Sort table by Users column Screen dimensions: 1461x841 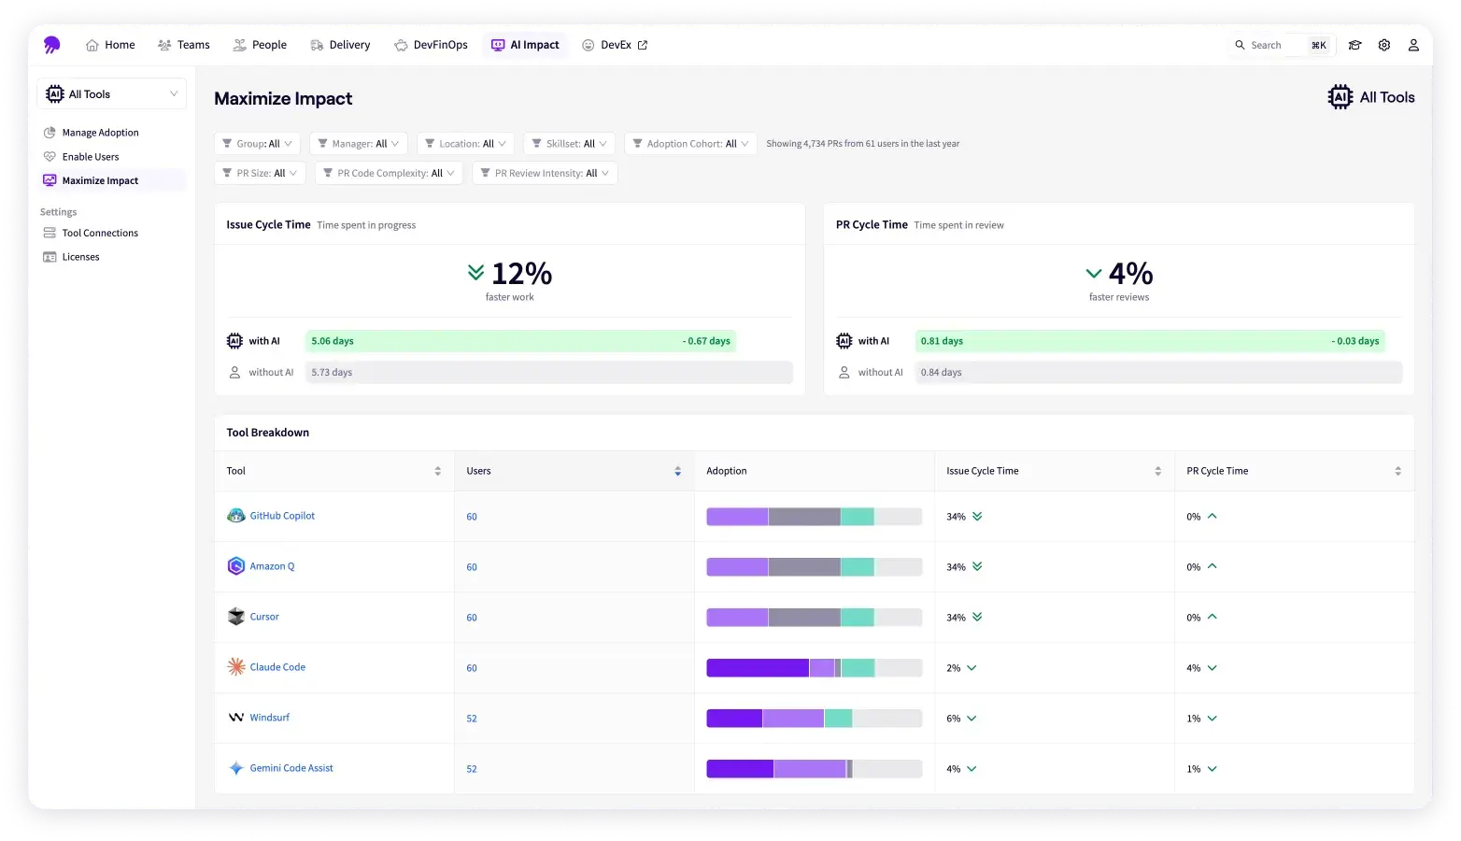pos(677,471)
